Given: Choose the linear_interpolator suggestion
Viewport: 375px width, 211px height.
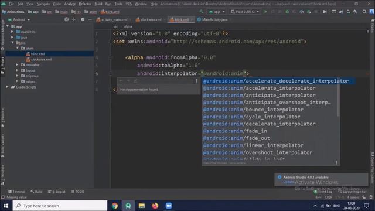Looking at the screenshot, I should click(270, 145).
